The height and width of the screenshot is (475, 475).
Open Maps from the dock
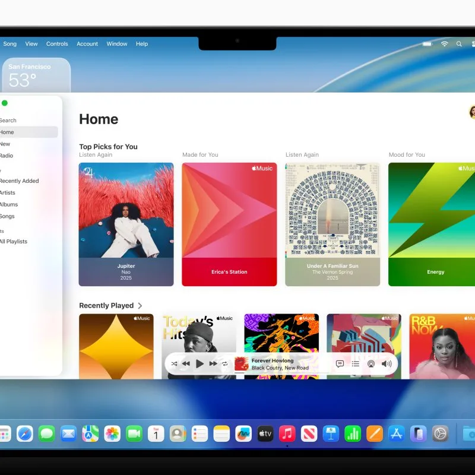tap(90, 434)
